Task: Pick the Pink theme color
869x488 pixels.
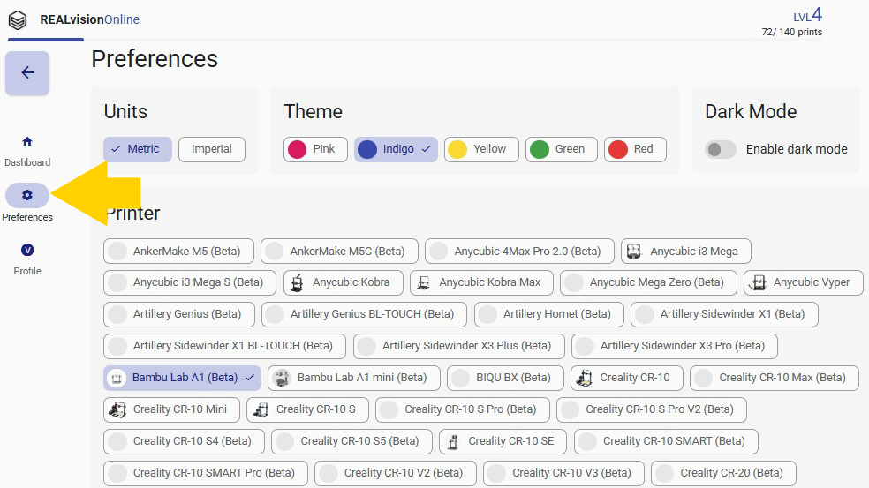Action: coord(315,149)
